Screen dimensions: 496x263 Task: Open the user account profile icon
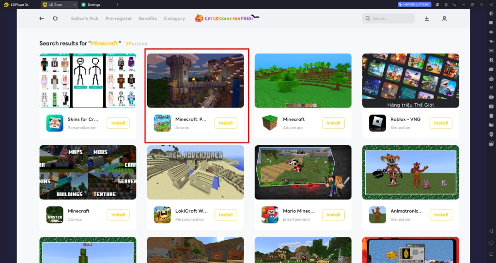[445, 18]
